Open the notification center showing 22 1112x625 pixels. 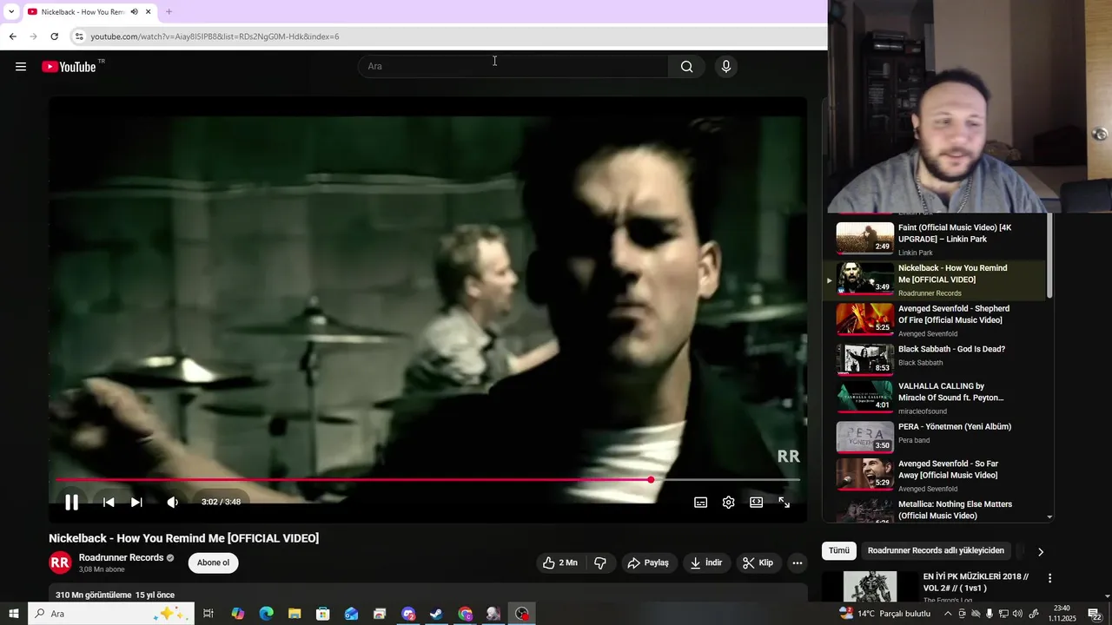(x=1095, y=614)
